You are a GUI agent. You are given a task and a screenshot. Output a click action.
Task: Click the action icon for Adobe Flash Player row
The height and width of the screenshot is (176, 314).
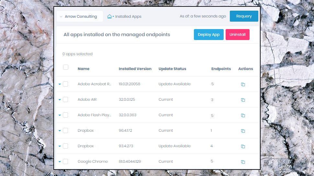(x=243, y=115)
